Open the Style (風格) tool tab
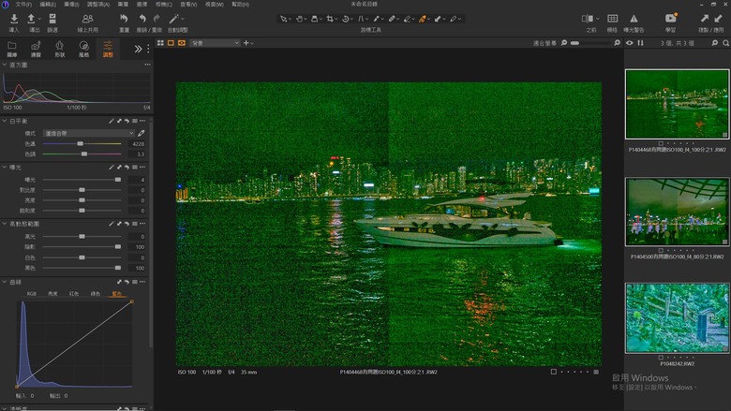Screen dimensions: 731x411 84,49
